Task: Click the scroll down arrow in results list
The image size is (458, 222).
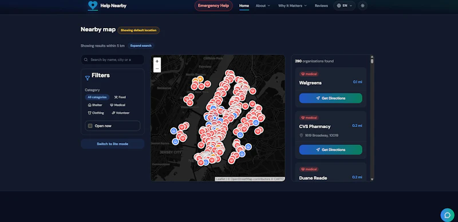Action: click(x=372, y=179)
